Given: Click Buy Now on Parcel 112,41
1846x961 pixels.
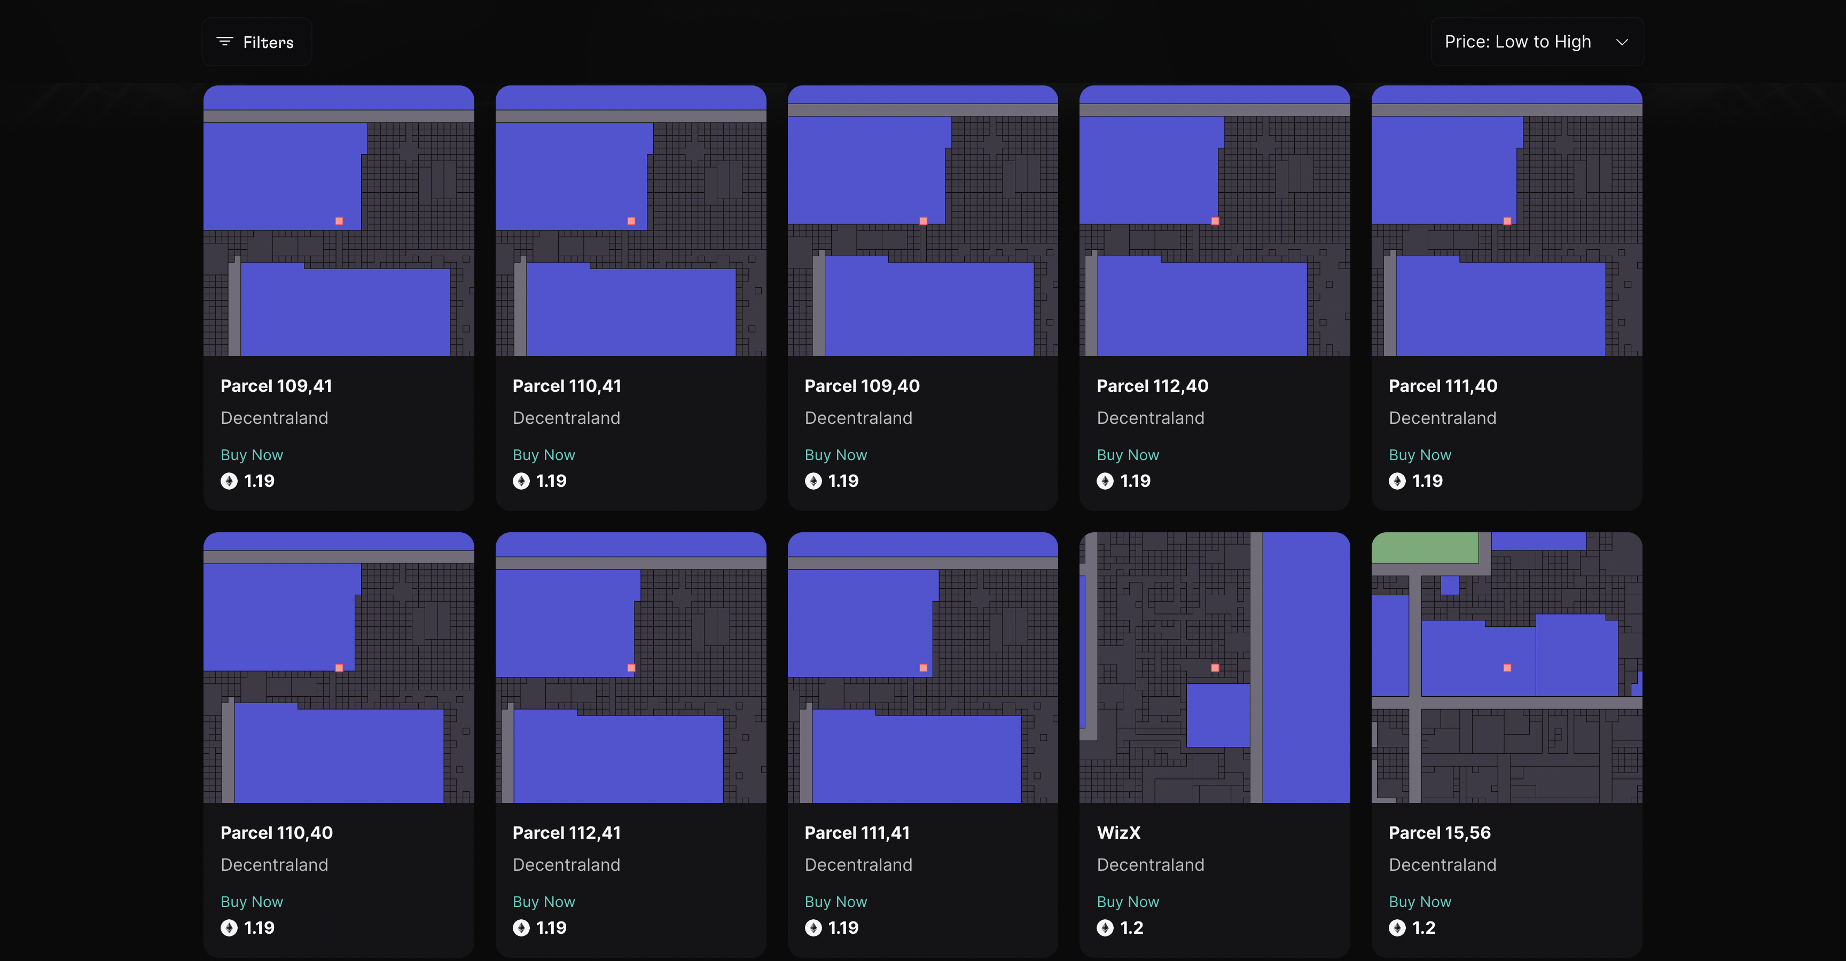Looking at the screenshot, I should point(543,902).
